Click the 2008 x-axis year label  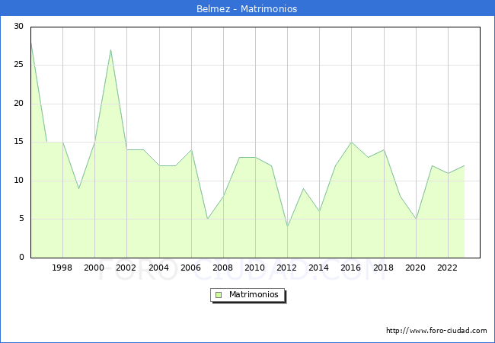[x=223, y=268]
